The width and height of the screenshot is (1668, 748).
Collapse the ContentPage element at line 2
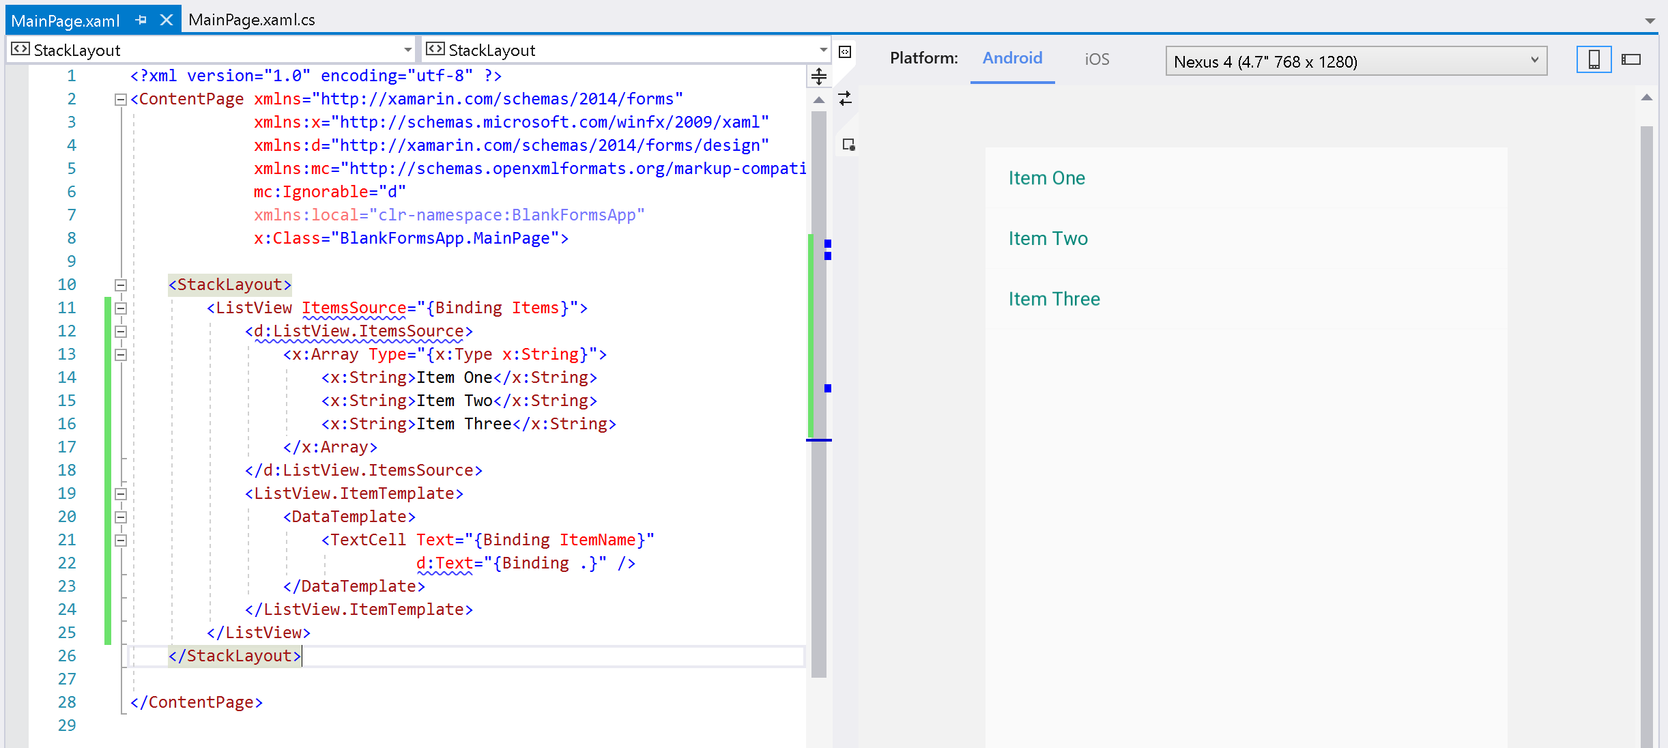pos(121,100)
